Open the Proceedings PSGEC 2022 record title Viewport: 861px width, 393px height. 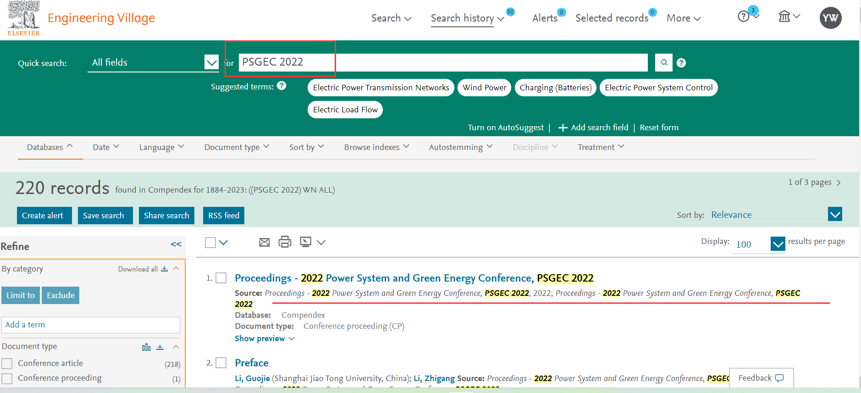414,278
